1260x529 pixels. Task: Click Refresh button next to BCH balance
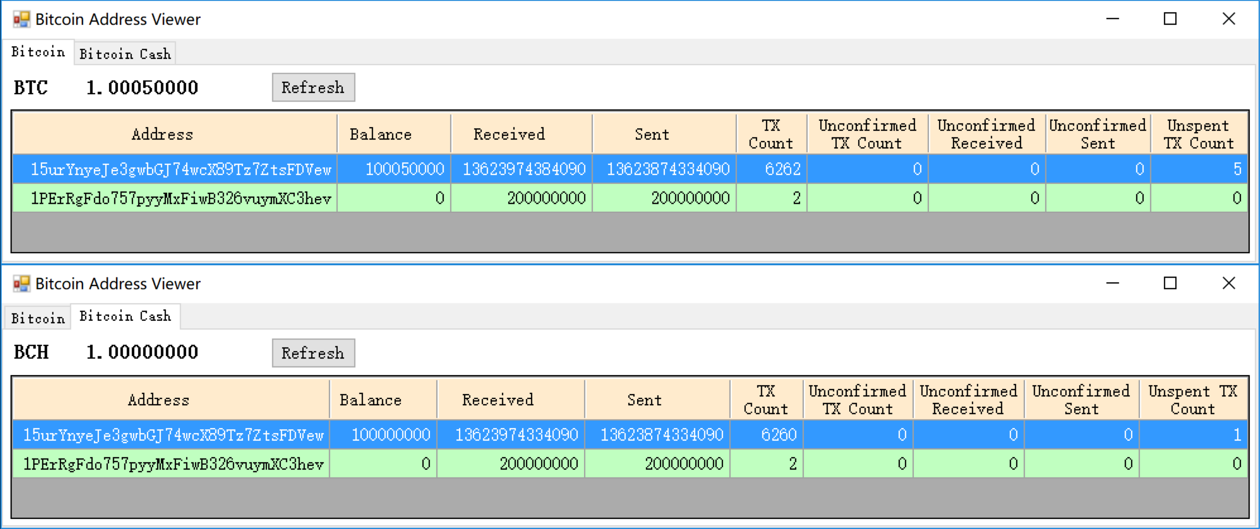click(x=313, y=353)
